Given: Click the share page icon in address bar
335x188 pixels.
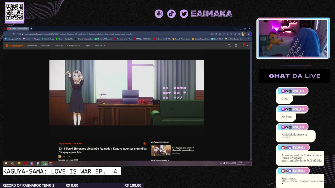Looking at the screenshot, I should [x=216, y=34].
